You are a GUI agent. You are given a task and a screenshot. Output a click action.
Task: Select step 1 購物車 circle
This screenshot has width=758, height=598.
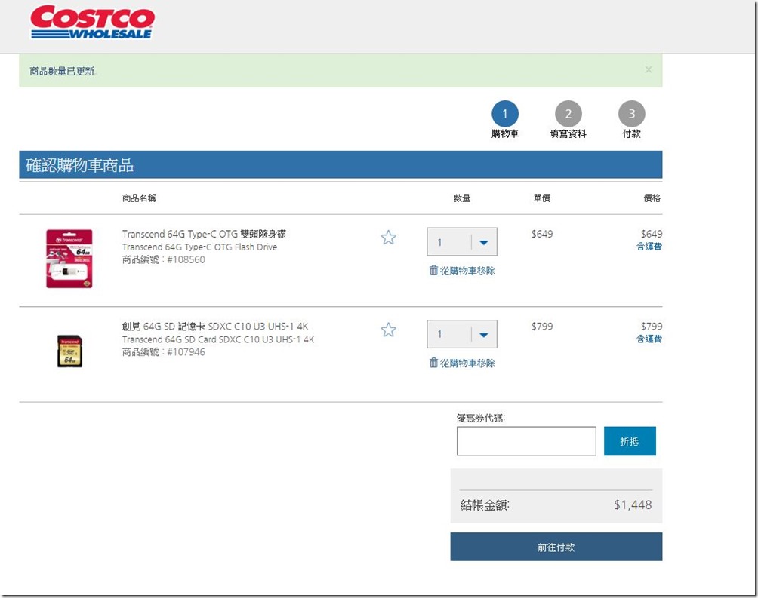[x=504, y=114]
